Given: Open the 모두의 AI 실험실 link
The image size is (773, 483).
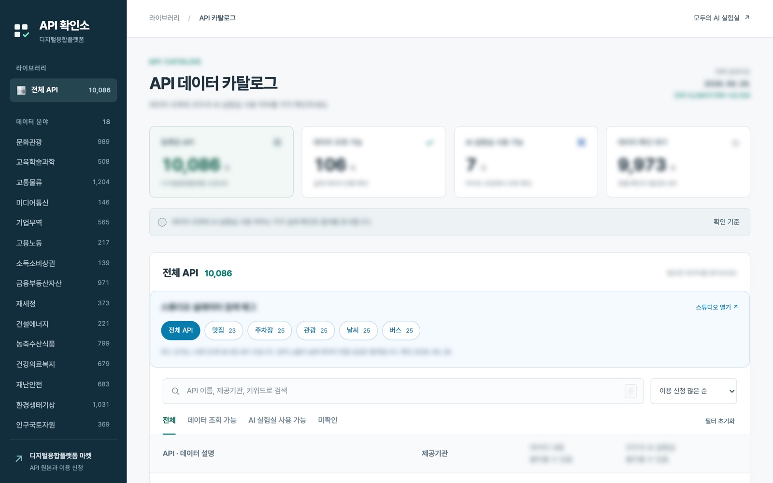Looking at the screenshot, I should 721,18.
